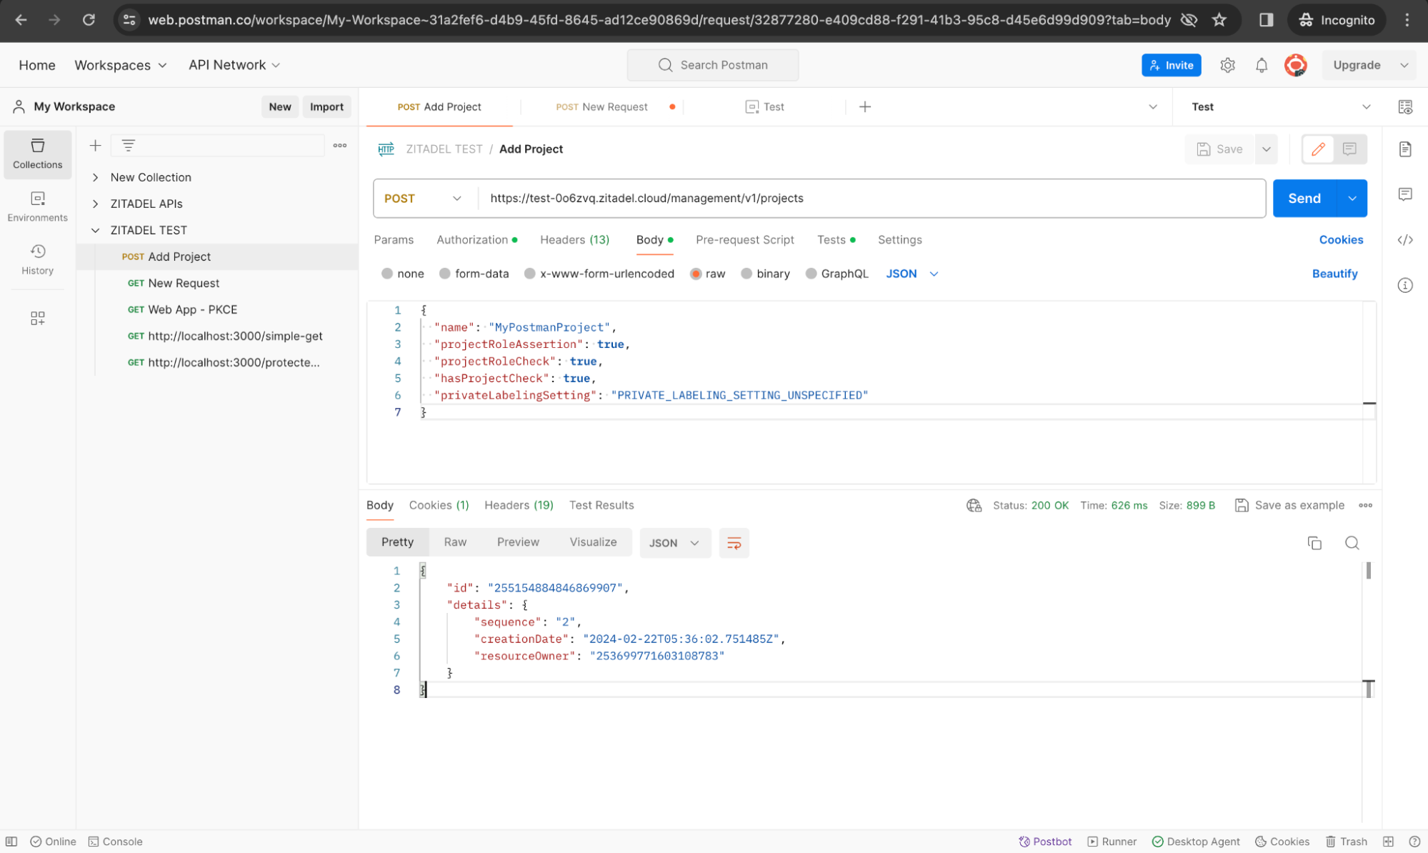The image size is (1428, 853).
Task: Open Trash in the status bar
Action: (1347, 842)
